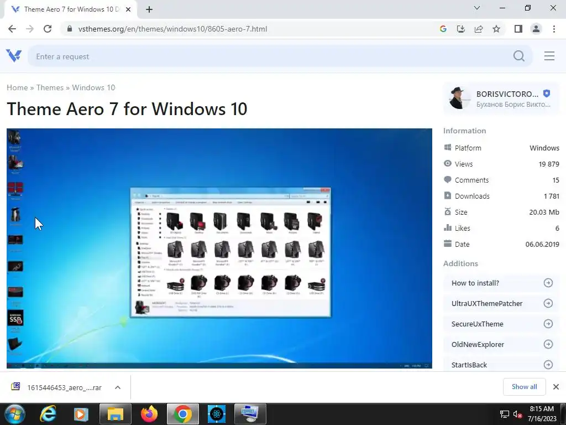Viewport: 566px width, 425px height.
Task: Go back to the previous page
Action: coord(12,29)
